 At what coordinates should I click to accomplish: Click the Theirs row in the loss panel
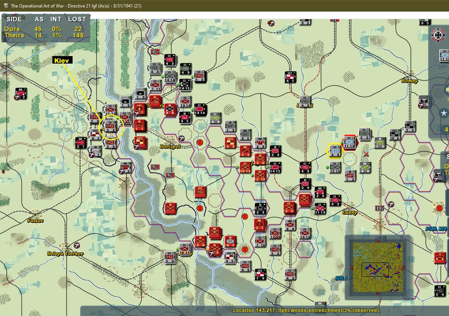[x=46, y=36]
